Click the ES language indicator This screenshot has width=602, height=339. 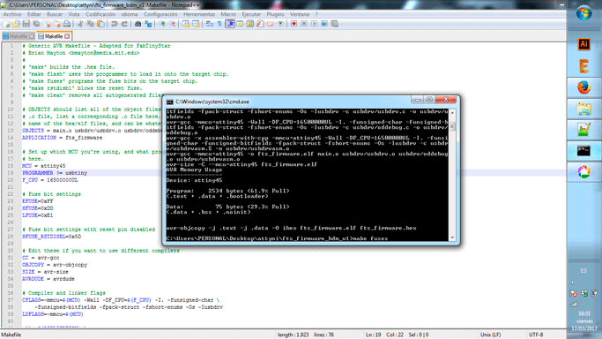pos(583,271)
